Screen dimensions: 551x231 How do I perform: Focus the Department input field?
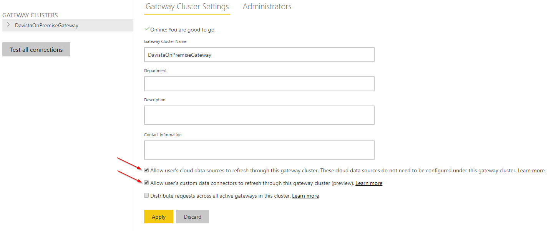[x=259, y=84]
